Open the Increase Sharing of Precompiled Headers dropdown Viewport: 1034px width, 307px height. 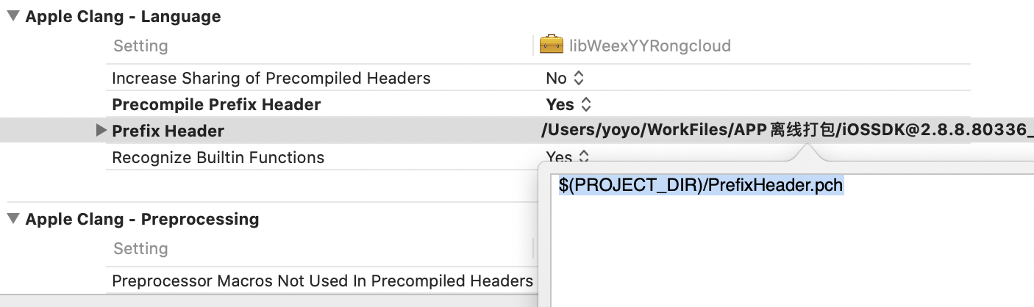pos(565,78)
